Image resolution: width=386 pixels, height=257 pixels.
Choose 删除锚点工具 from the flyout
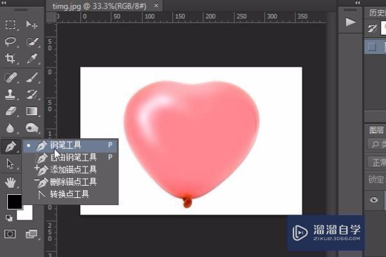point(71,182)
